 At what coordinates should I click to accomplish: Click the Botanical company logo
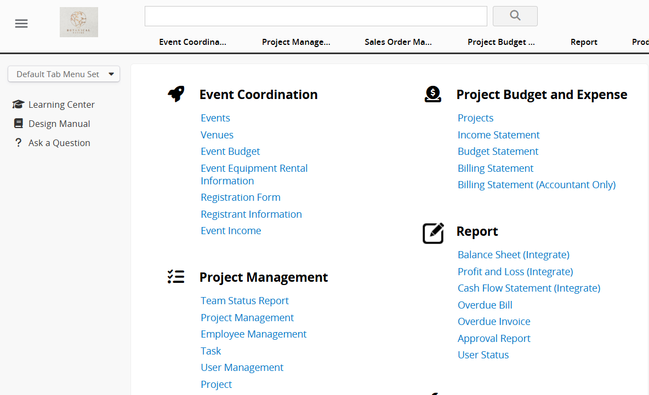tap(79, 22)
